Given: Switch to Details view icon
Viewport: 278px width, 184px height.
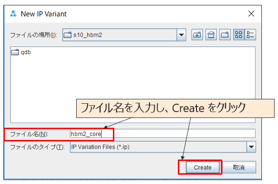Looking at the screenshot, I should (250, 35).
